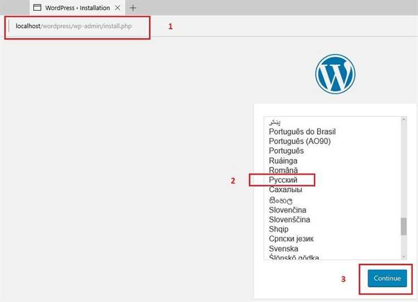This screenshot has width=418, height=302.
Task: Select Português (AO90) language
Action: coord(300,141)
